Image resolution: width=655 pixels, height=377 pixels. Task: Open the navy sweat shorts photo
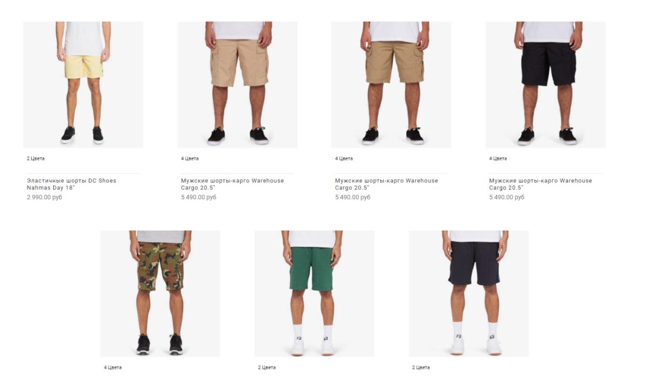469,294
